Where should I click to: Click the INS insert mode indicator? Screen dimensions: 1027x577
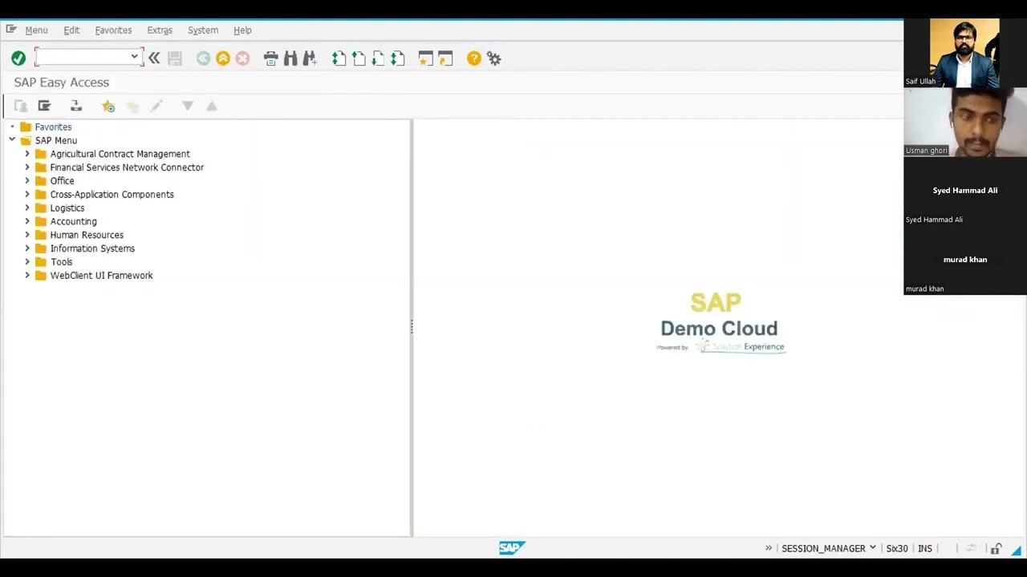pyautogui.click(x=925, y=548)
